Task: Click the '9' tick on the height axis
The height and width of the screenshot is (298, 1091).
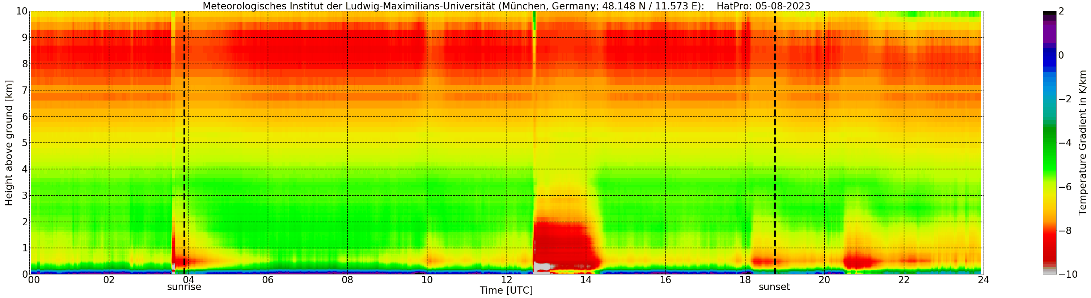Action: 25,38
